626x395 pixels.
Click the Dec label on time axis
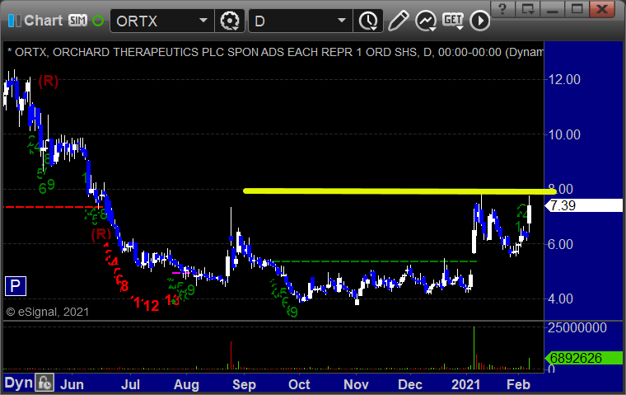(x=410, y=384)
